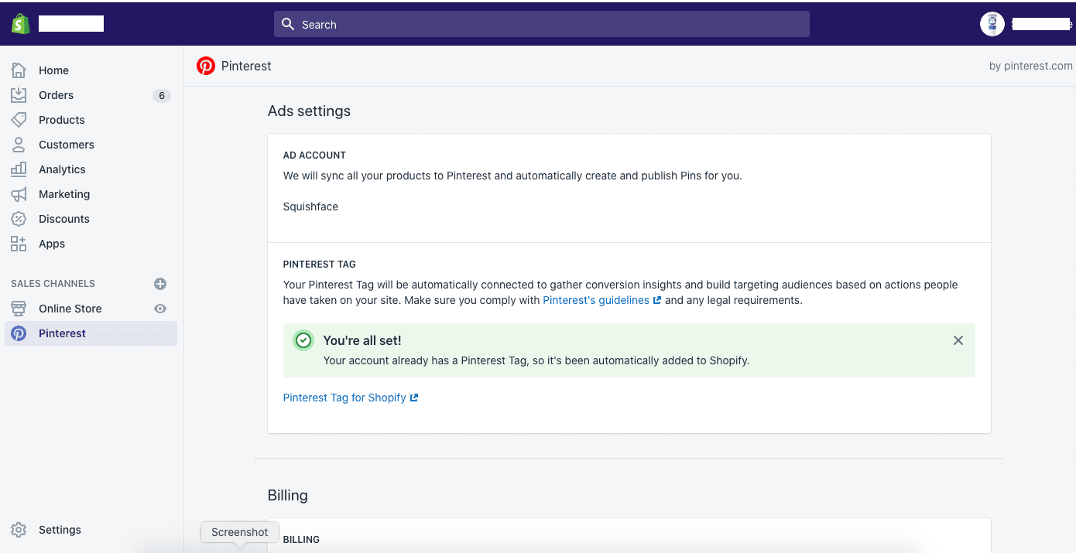Image resolution: width=1076 pixels, height=553 pixels.
Task: Follow the Pinterest's guidelines link
Action: [x=596, y=300]
